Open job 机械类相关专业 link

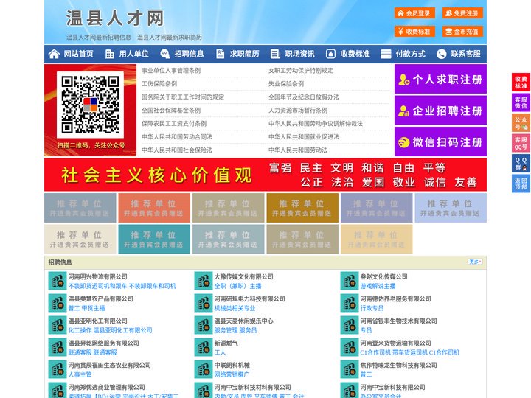pyautogui.click(x=235, y=308)
